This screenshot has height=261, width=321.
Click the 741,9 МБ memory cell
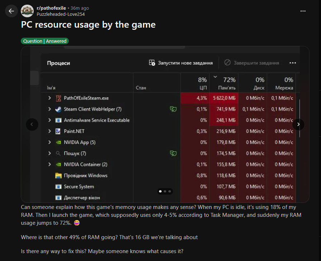pyautogui.click(x=224, y=109)
